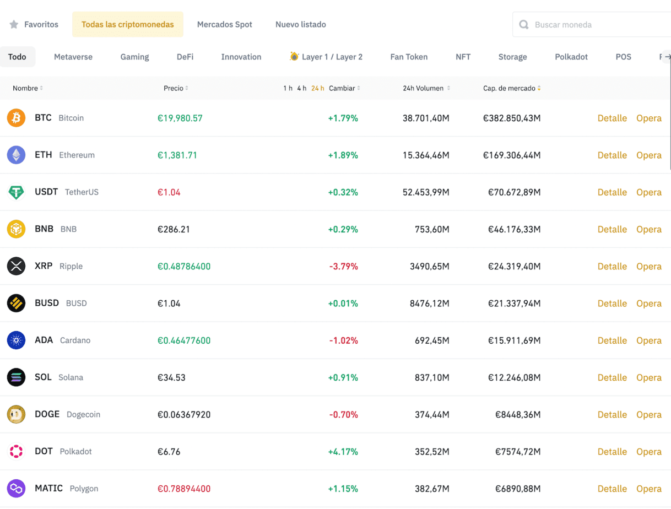Click the Cardano ADA coin logo
This screenshot has height=509, width=671.
pos(16,340)
